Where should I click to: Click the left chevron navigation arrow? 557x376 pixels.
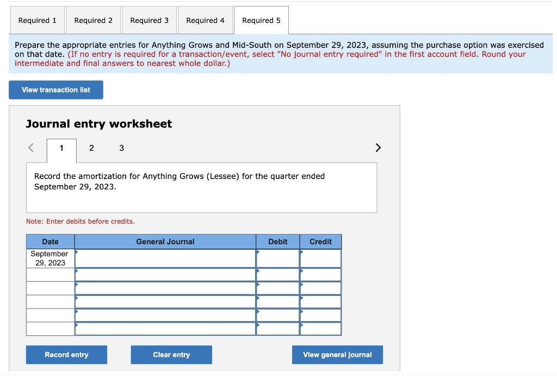click(x=30, y=147)
